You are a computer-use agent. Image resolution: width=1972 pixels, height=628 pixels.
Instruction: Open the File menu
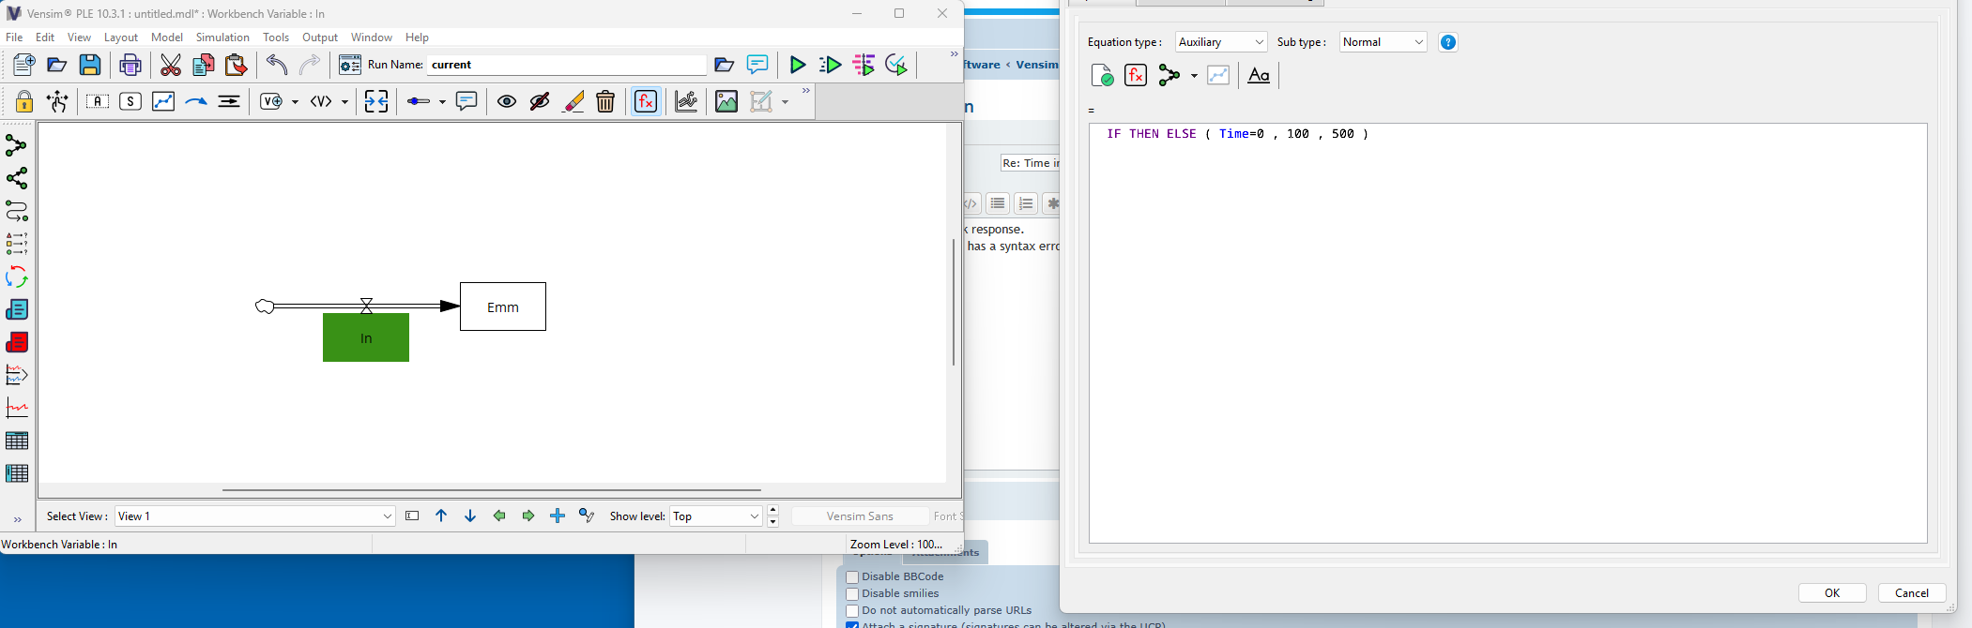click(x=14, y=37)
